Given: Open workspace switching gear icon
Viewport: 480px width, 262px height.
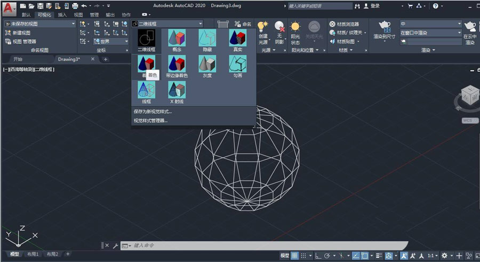Looking at the screenshot, I should coord(444,256).
